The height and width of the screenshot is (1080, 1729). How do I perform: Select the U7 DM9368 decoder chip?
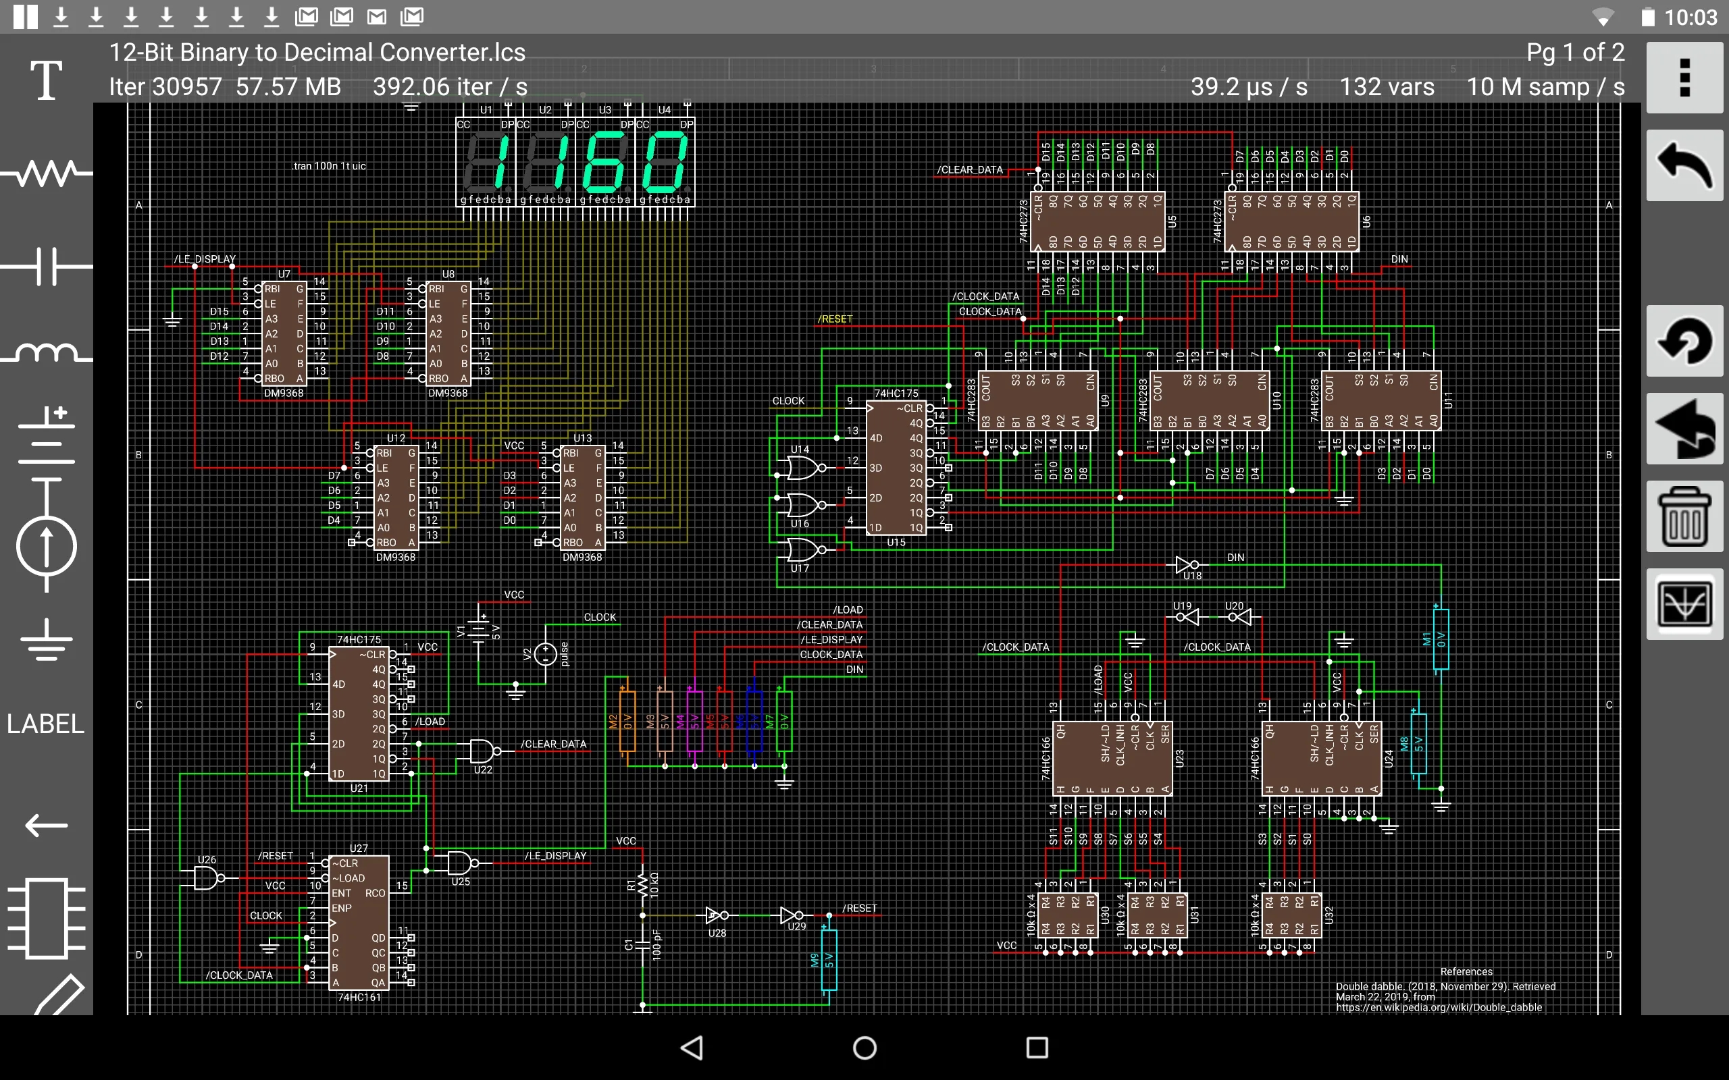283,333
